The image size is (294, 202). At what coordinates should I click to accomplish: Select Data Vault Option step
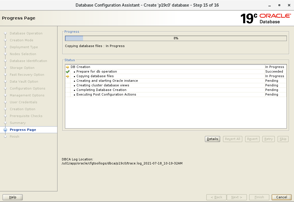coord(24,81)
